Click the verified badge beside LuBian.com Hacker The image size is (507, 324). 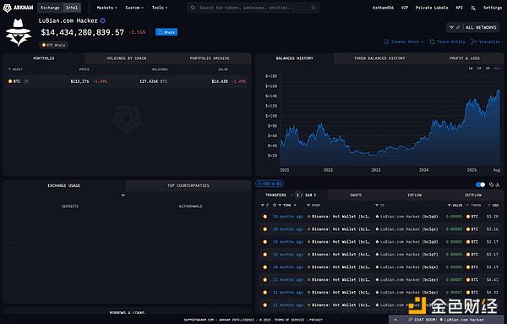[x=103, y=20]
